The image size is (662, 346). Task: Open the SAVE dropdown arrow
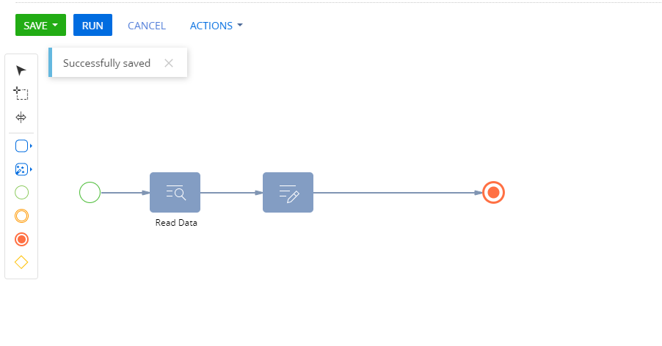point(55,25)
